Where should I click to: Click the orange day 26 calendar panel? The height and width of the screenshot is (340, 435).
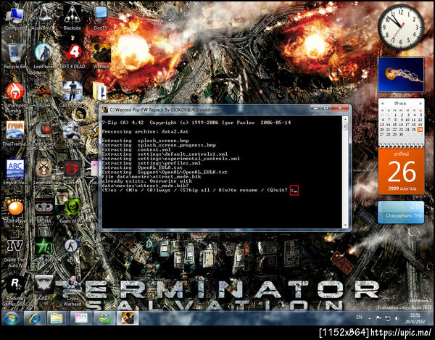pyautogui.click(x=401, y=171)
